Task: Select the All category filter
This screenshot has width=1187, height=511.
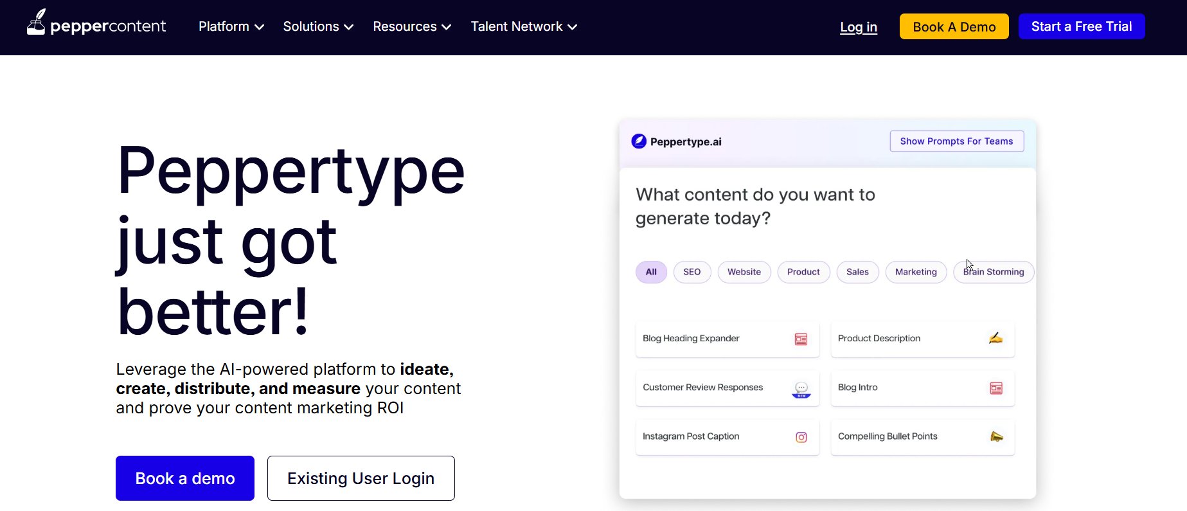Action: click(x=651, y=272)
